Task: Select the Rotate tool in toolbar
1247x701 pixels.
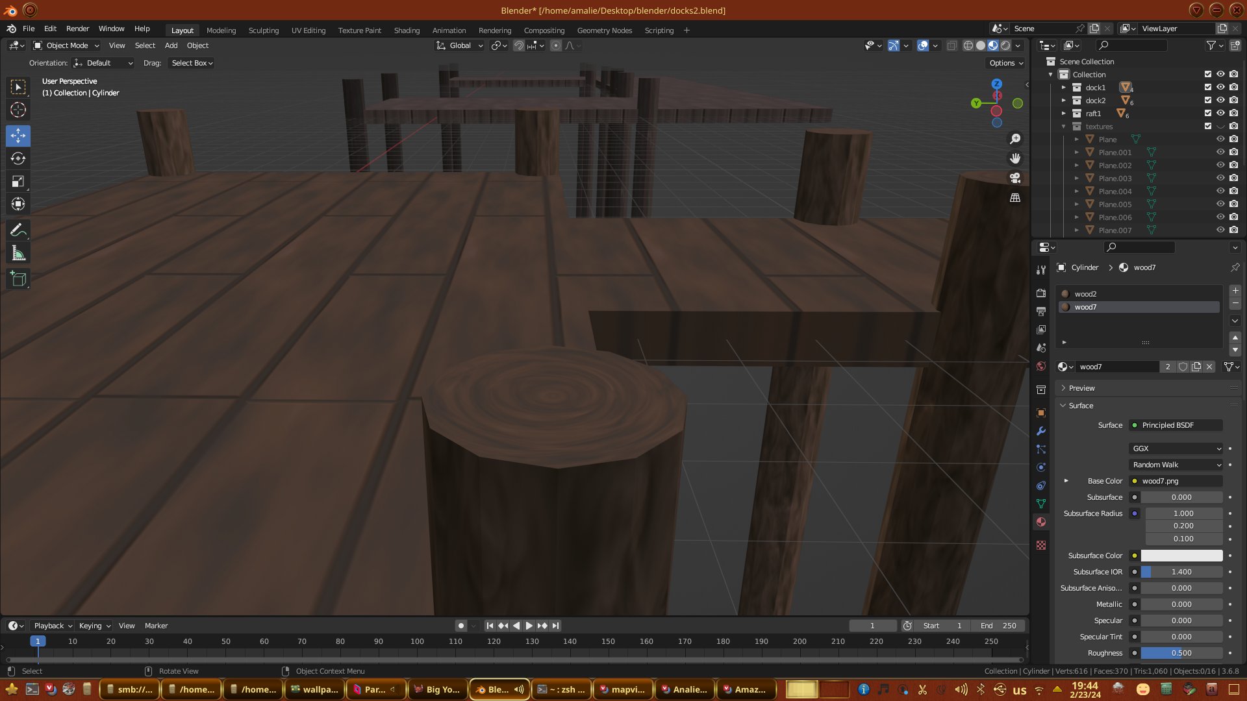Action: [18, 158]
